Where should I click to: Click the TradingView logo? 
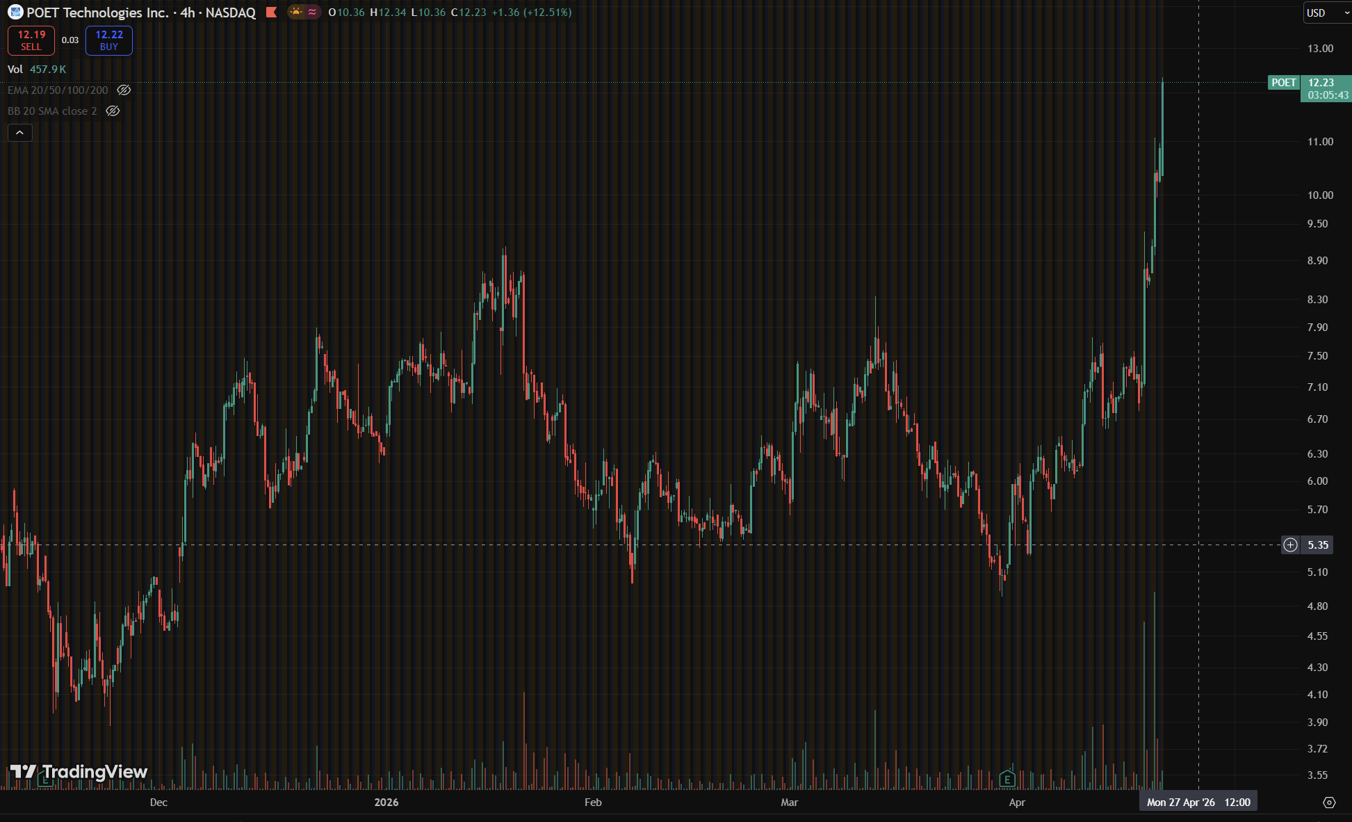point(79,772)
